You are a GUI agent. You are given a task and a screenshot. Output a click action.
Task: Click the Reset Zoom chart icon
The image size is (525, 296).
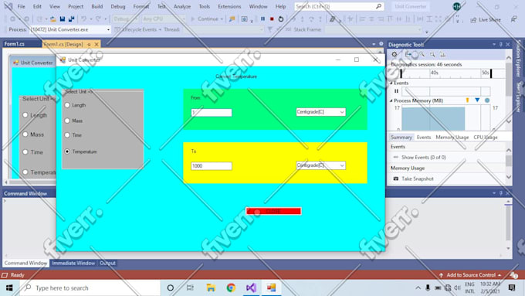point(442,54)
